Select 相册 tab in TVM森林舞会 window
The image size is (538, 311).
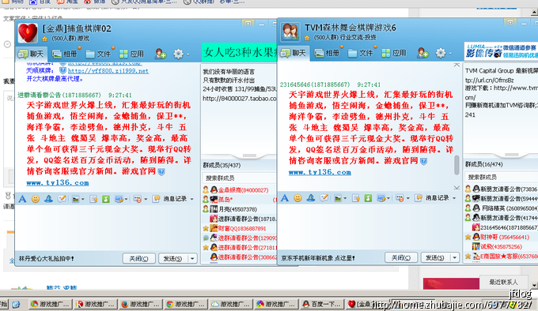coord(328,53)
